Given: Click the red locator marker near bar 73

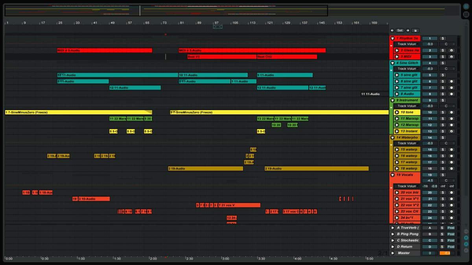Looking at the screenshot, I should click(165, 35).
